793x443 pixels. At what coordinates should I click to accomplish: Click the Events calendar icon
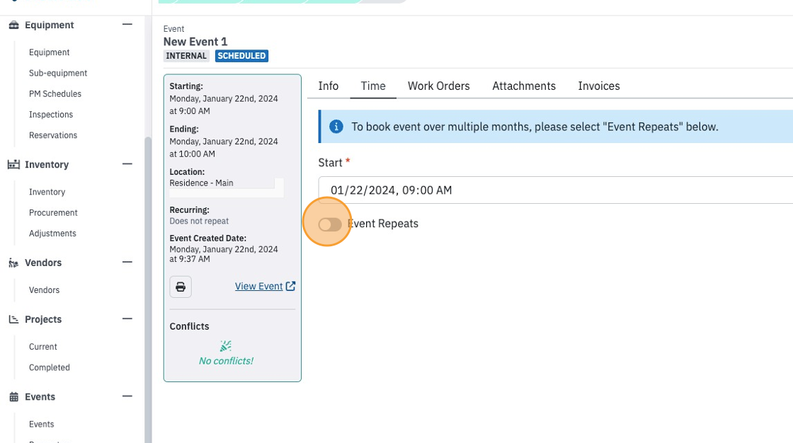pyautogui.click(x=13, y=397)
